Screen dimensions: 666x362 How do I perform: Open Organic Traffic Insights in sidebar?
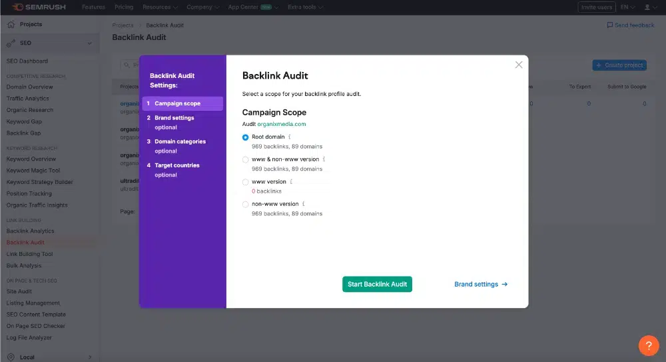(x=37, y=205)
